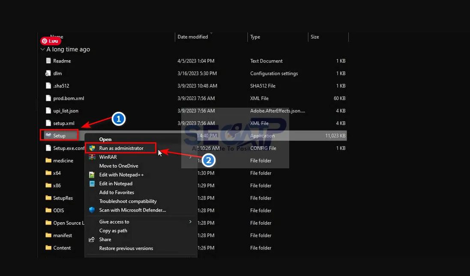Sort files via the 'Date modified' column header
This screenshot has width=470, height=276.
coord(193,37)
